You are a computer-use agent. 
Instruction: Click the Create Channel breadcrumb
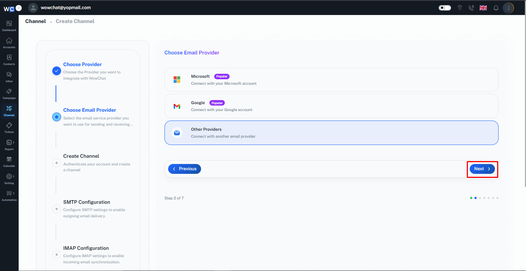[x=75, y=21]
